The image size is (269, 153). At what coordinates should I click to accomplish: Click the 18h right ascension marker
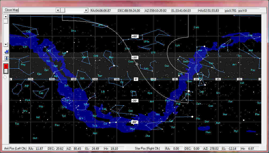click(x=73, y=79)
